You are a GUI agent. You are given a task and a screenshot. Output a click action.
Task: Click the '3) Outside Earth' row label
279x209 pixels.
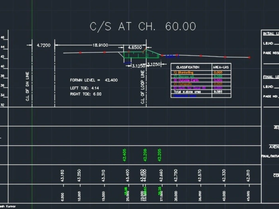[x=186, y=80]
